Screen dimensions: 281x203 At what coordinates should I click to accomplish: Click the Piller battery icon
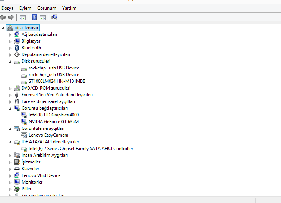pyautogui.click(x=17, y=189)
